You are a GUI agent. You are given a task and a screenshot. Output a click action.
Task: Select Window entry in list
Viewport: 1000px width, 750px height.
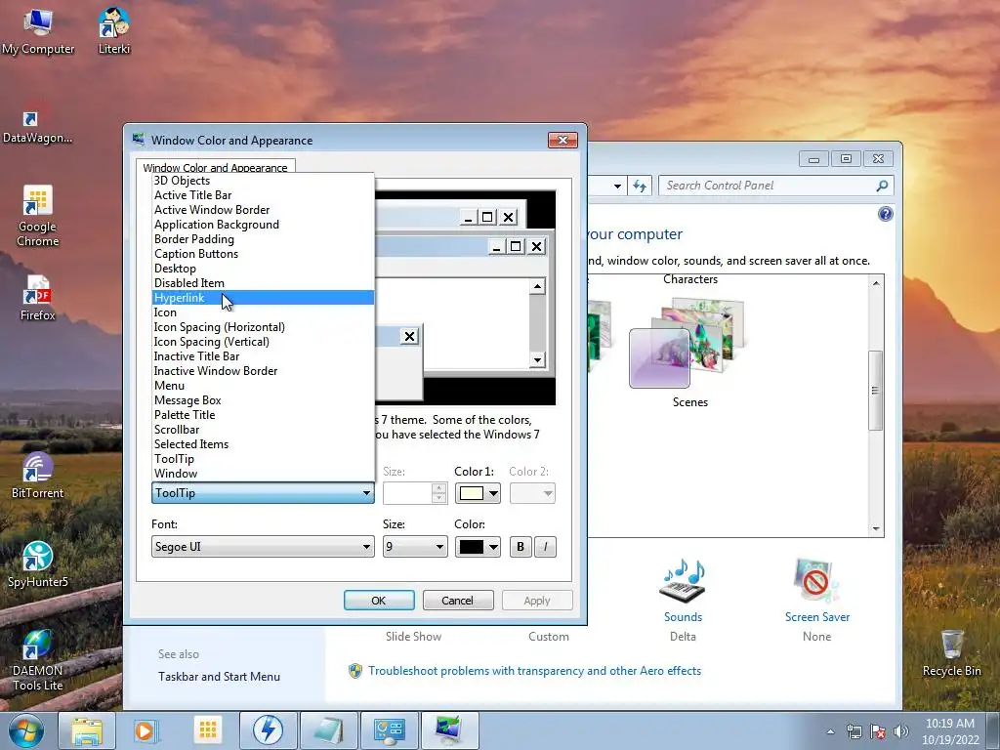pyautogui.click(x=263, y=474)
